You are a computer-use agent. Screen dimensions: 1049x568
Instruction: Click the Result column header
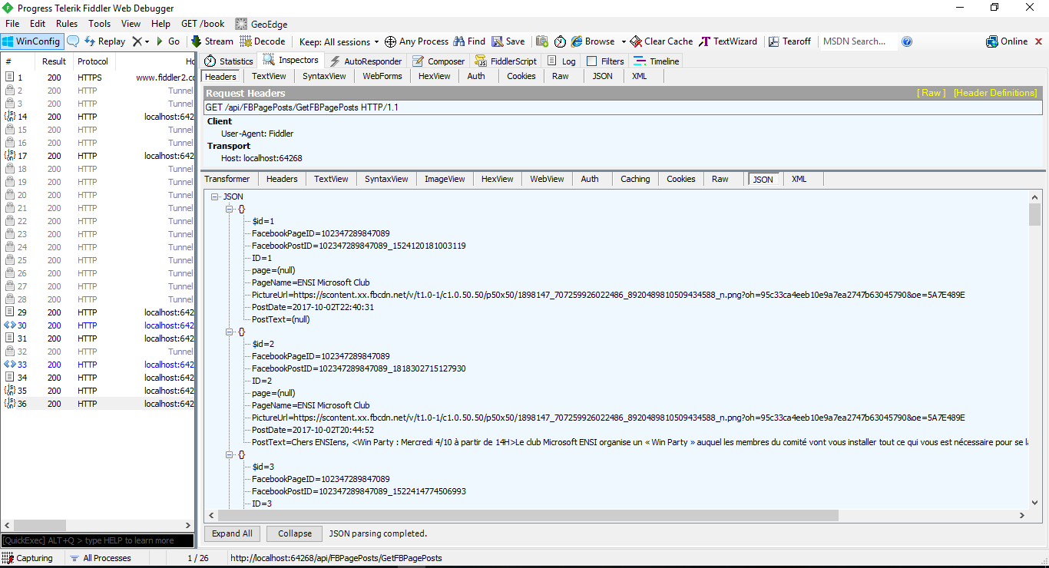55,61
